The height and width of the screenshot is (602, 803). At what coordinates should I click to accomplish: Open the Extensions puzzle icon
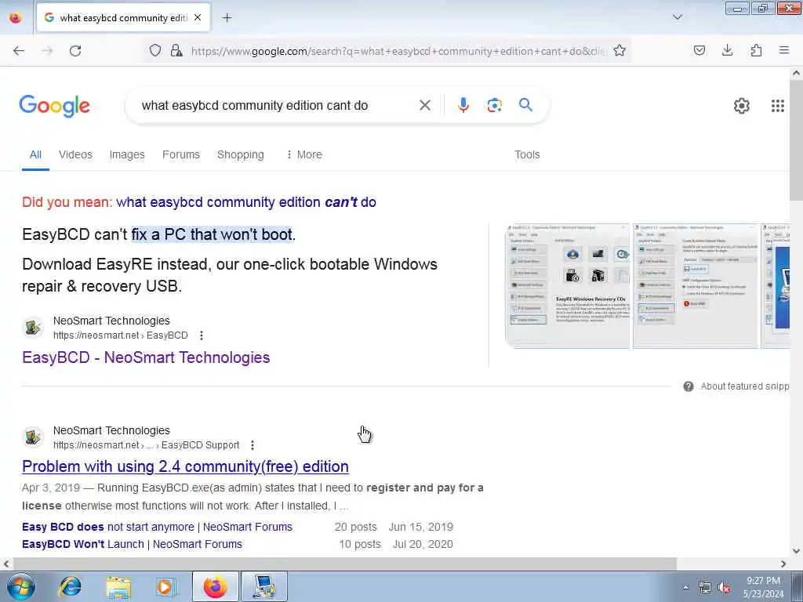pos(756,50)
